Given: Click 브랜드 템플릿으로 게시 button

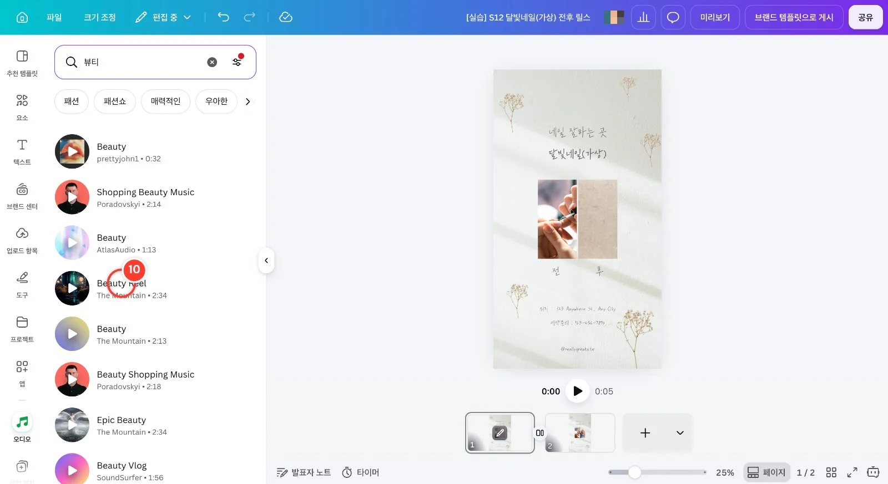Looking at the screenshot, I should coord(794,17).
